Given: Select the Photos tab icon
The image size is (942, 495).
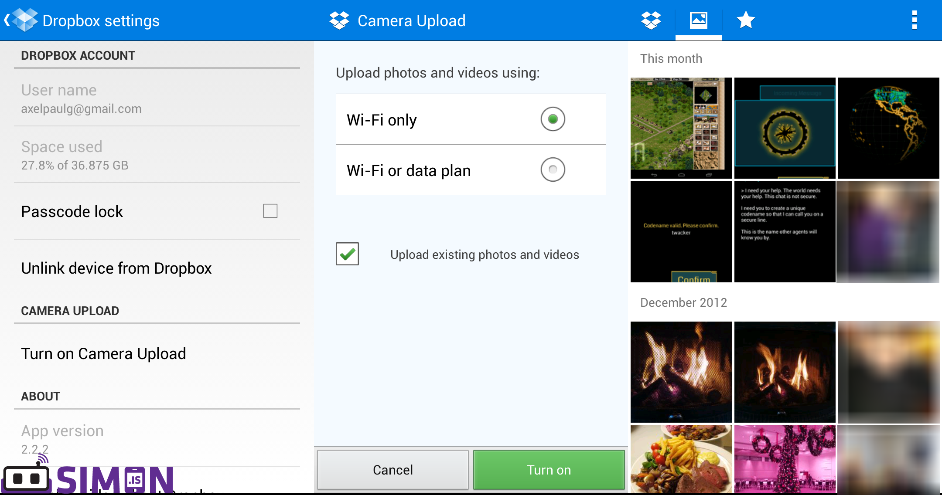Looking at the screenshot, I should [698, 20].
